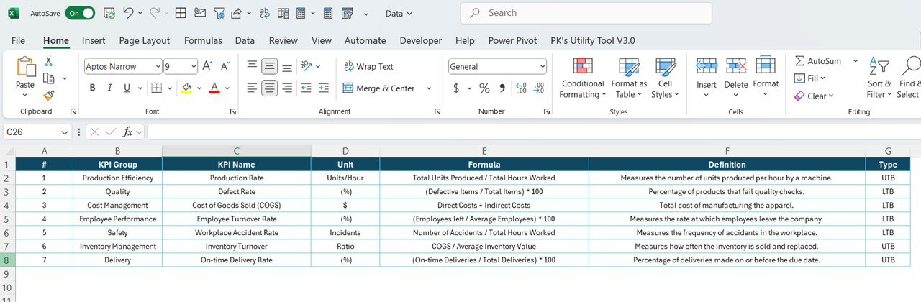Click the Insert function fx icon
Viewport: 921px width, 302px height.
(x=128, y=132)
